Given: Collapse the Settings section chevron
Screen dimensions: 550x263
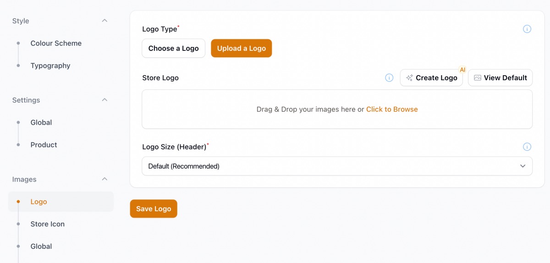Looking at the screenshot, I should coord(104,100).
